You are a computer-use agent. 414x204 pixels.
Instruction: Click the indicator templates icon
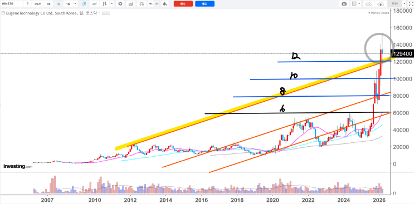pos(130,4)
